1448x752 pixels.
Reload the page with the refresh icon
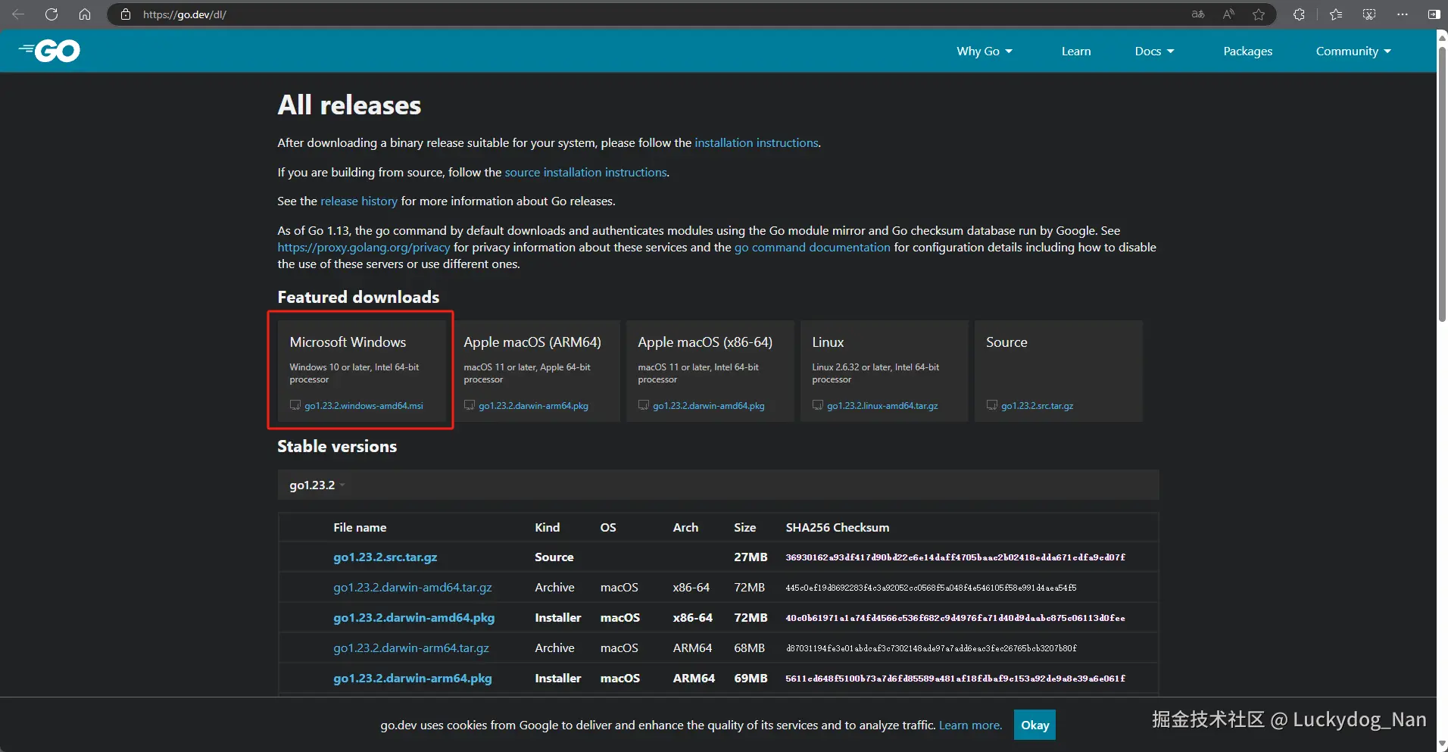click(x=51, y=14)
